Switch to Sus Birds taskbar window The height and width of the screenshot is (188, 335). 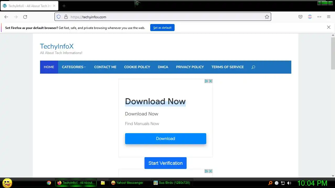pyautogui.click(x=173, y=183)
